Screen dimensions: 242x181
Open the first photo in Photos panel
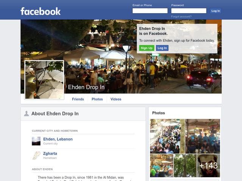click(x=167, y=136)
